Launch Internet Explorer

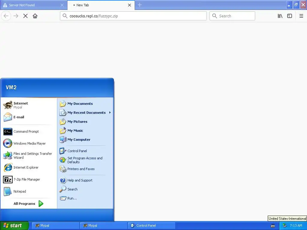pyautogui.click(x=28, y=167)
